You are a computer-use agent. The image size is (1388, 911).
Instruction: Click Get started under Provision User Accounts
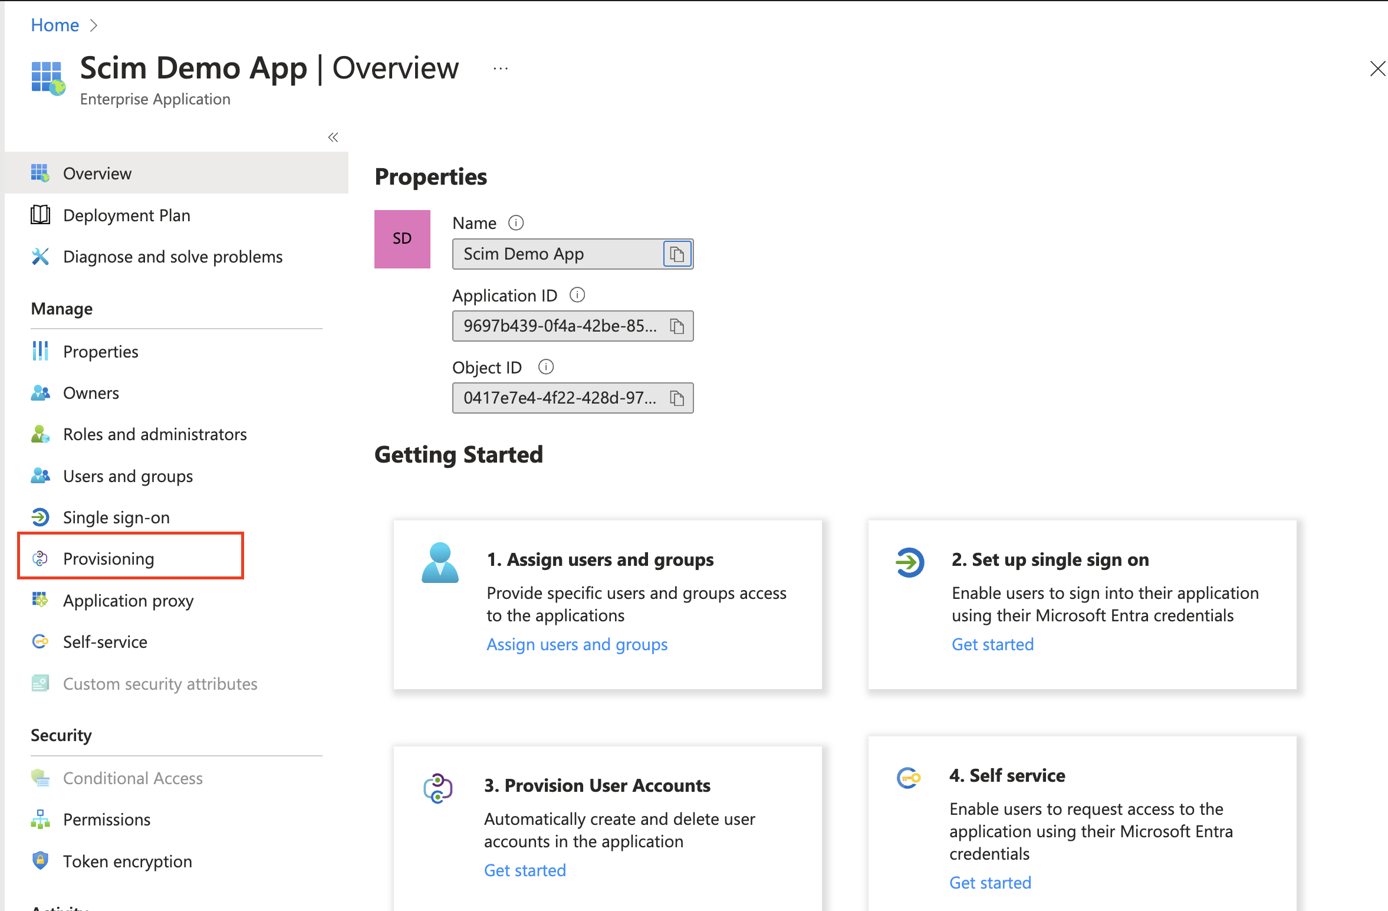525,870
